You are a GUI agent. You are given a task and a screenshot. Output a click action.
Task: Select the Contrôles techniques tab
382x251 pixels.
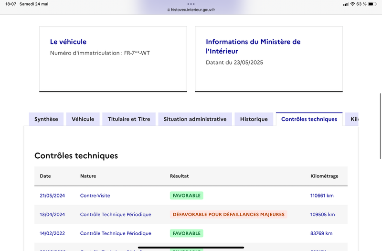click(309, 119)
